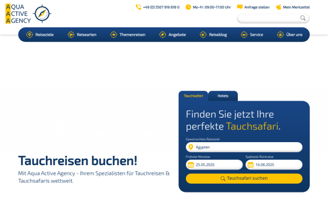This screenshot has width=328, height=205.
Task: Click the Reiseziele location pin icon
Action: coord(30,34)
